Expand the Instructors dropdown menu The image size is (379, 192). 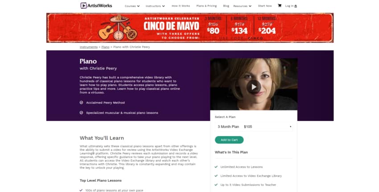click(155, 6)
